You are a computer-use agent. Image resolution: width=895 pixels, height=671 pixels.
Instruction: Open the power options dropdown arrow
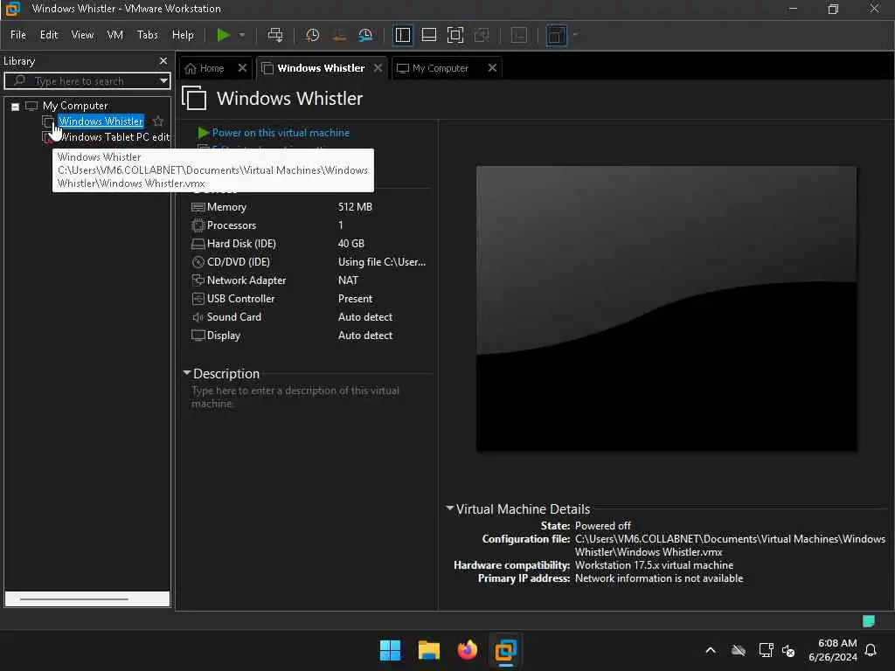tap(242, 35)
